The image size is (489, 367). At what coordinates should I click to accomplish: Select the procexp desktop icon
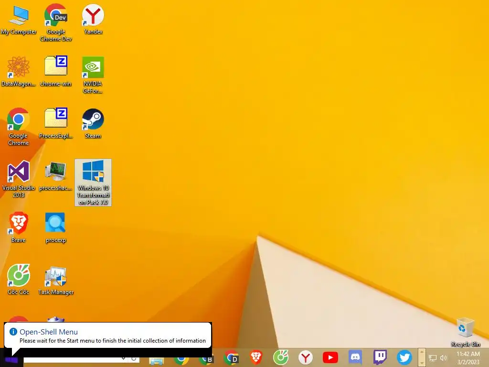coord(56,227)
